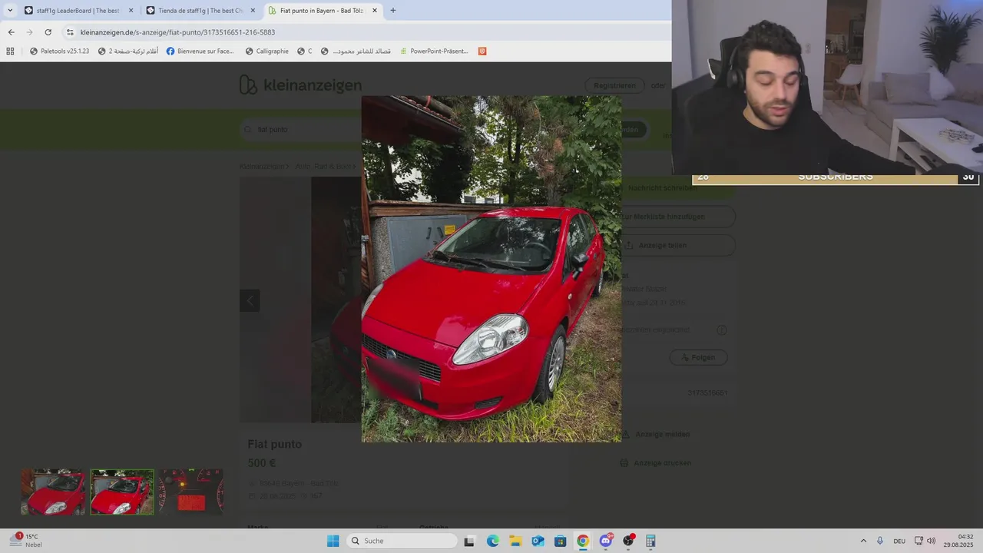Open the Chrome apps grid in bookmarks bar
The height and width of the screenshot is (553, 983).
click(10, 51)
